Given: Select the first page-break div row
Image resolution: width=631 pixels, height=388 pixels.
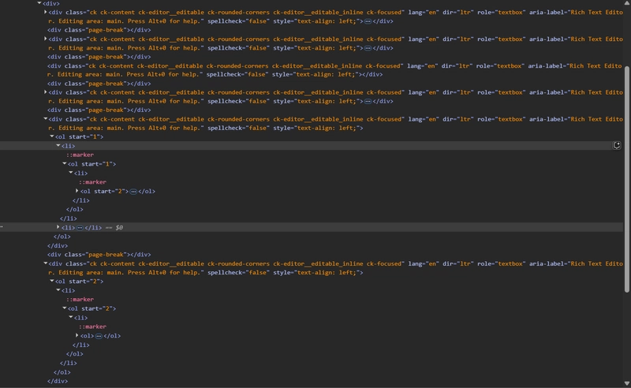Looking at the screenshot, I should coord(99,30).
